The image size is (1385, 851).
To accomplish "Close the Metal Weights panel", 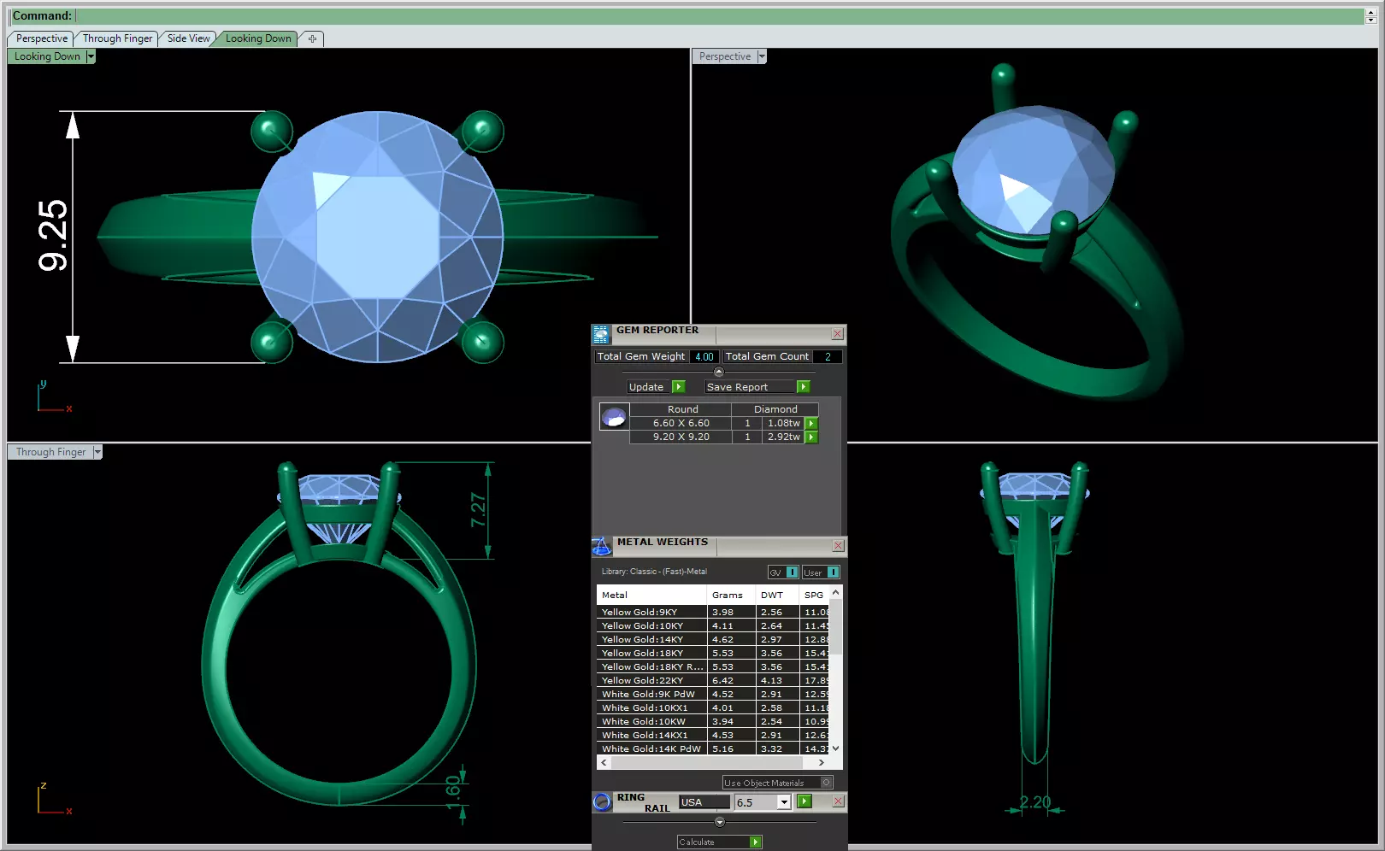I will (x=838, y=546).
